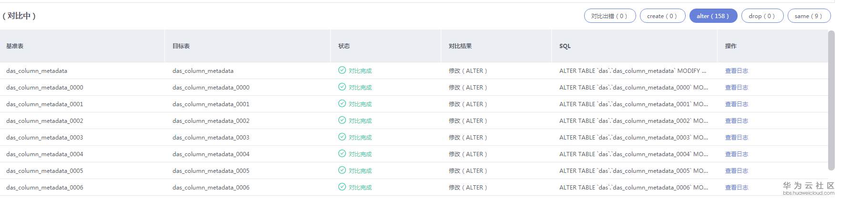Viewport: 841px width, 200px height.
Task: Select the alter (158) filter
Action: click(x=713, y=16)
